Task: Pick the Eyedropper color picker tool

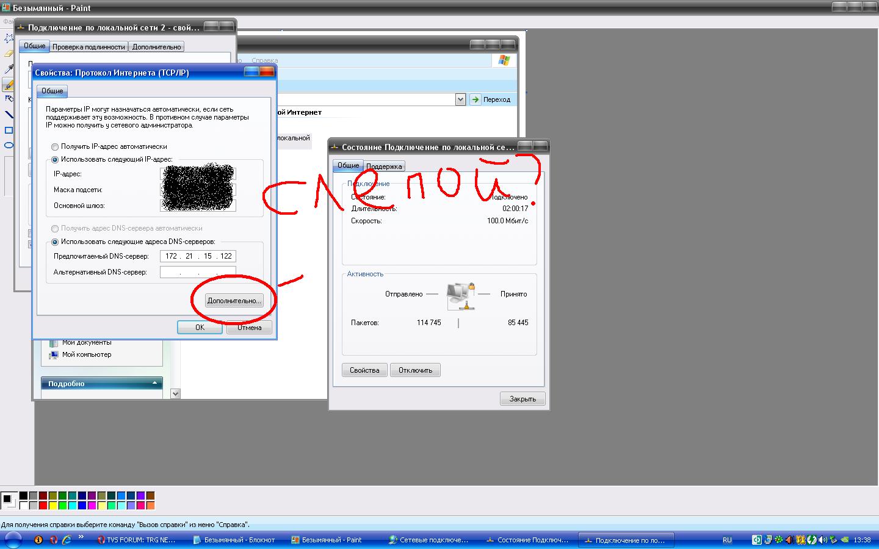Action: coord(8,69)
